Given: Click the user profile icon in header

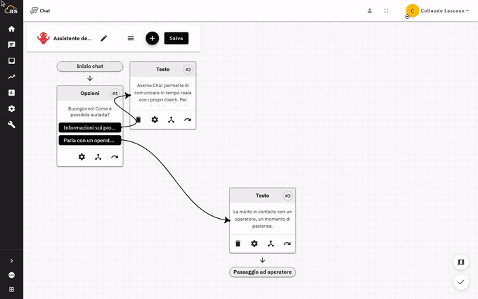Looking at the screenshot, I should 370,11.
